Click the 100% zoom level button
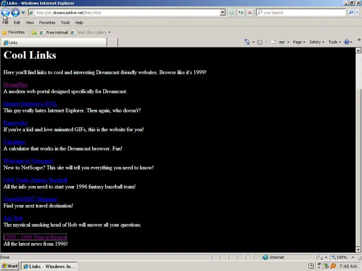The height and width of the screenshot is (271, 362). [x=339, y=257]
